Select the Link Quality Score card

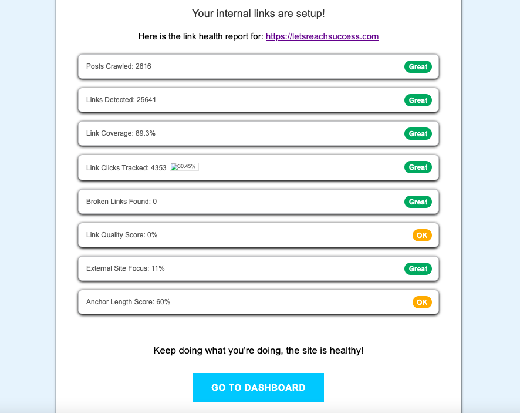[x=235, y=235]
